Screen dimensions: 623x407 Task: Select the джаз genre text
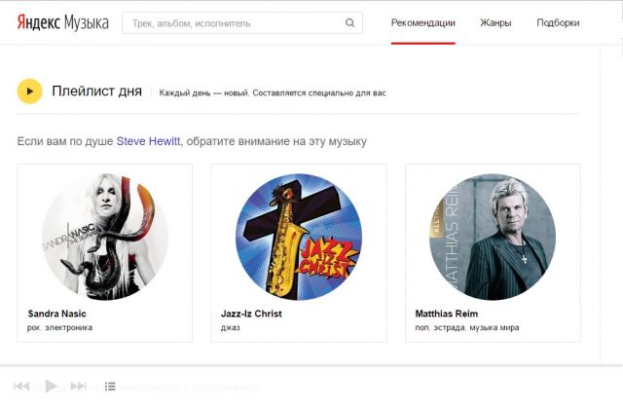231,328
